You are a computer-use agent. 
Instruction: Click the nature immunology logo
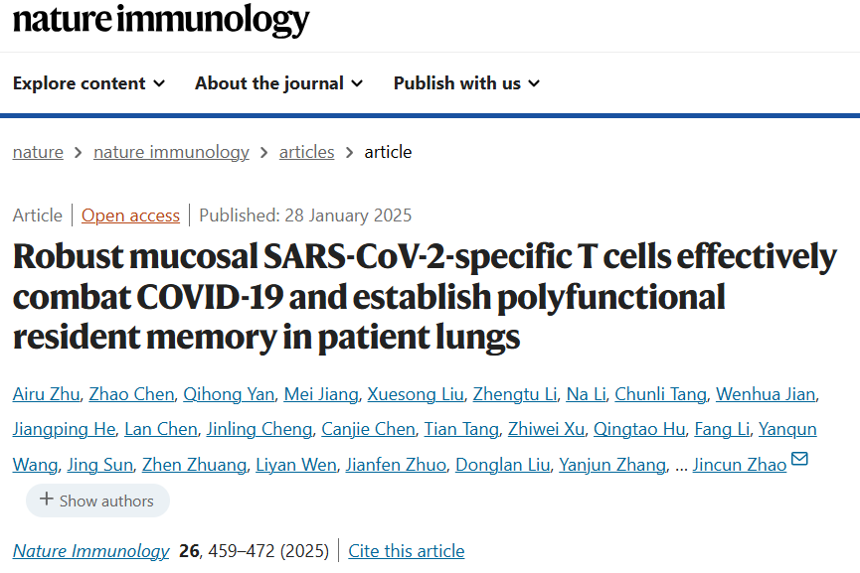[161, 19]
